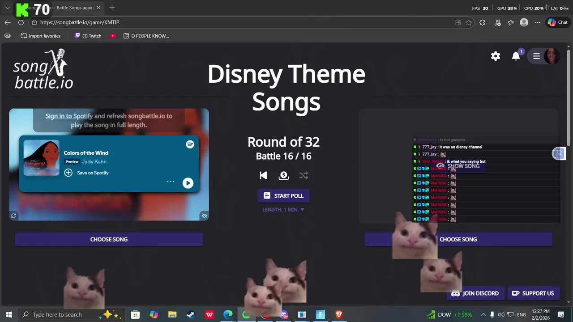Click the Windows search box
Viewport: 573px width, 322px height.
click(72, 314)
